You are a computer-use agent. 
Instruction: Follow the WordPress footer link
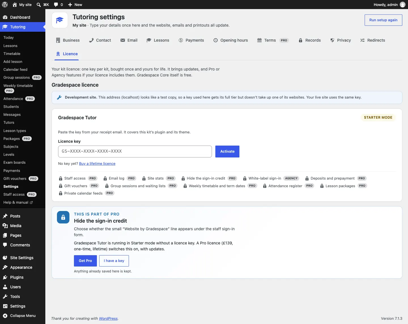[x=108, y=318]
